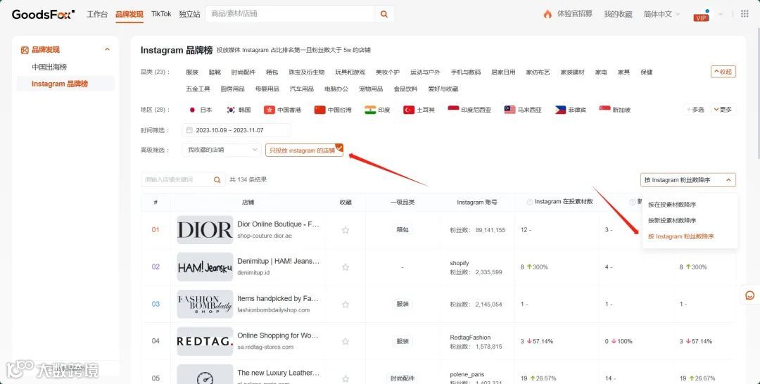Select the Singapore flag region filter
Screen dimensions: 760x384
pyautogui.click(x=604, y=110)
